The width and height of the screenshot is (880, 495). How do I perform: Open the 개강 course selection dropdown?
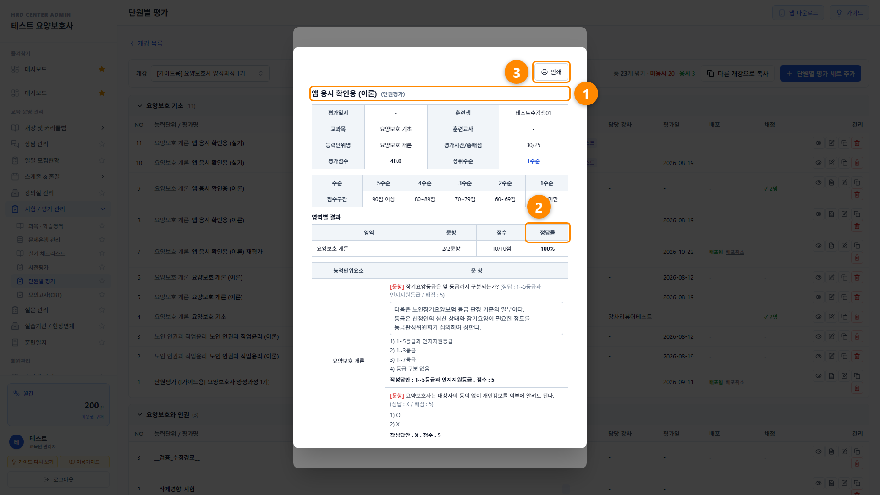point(210,73)
